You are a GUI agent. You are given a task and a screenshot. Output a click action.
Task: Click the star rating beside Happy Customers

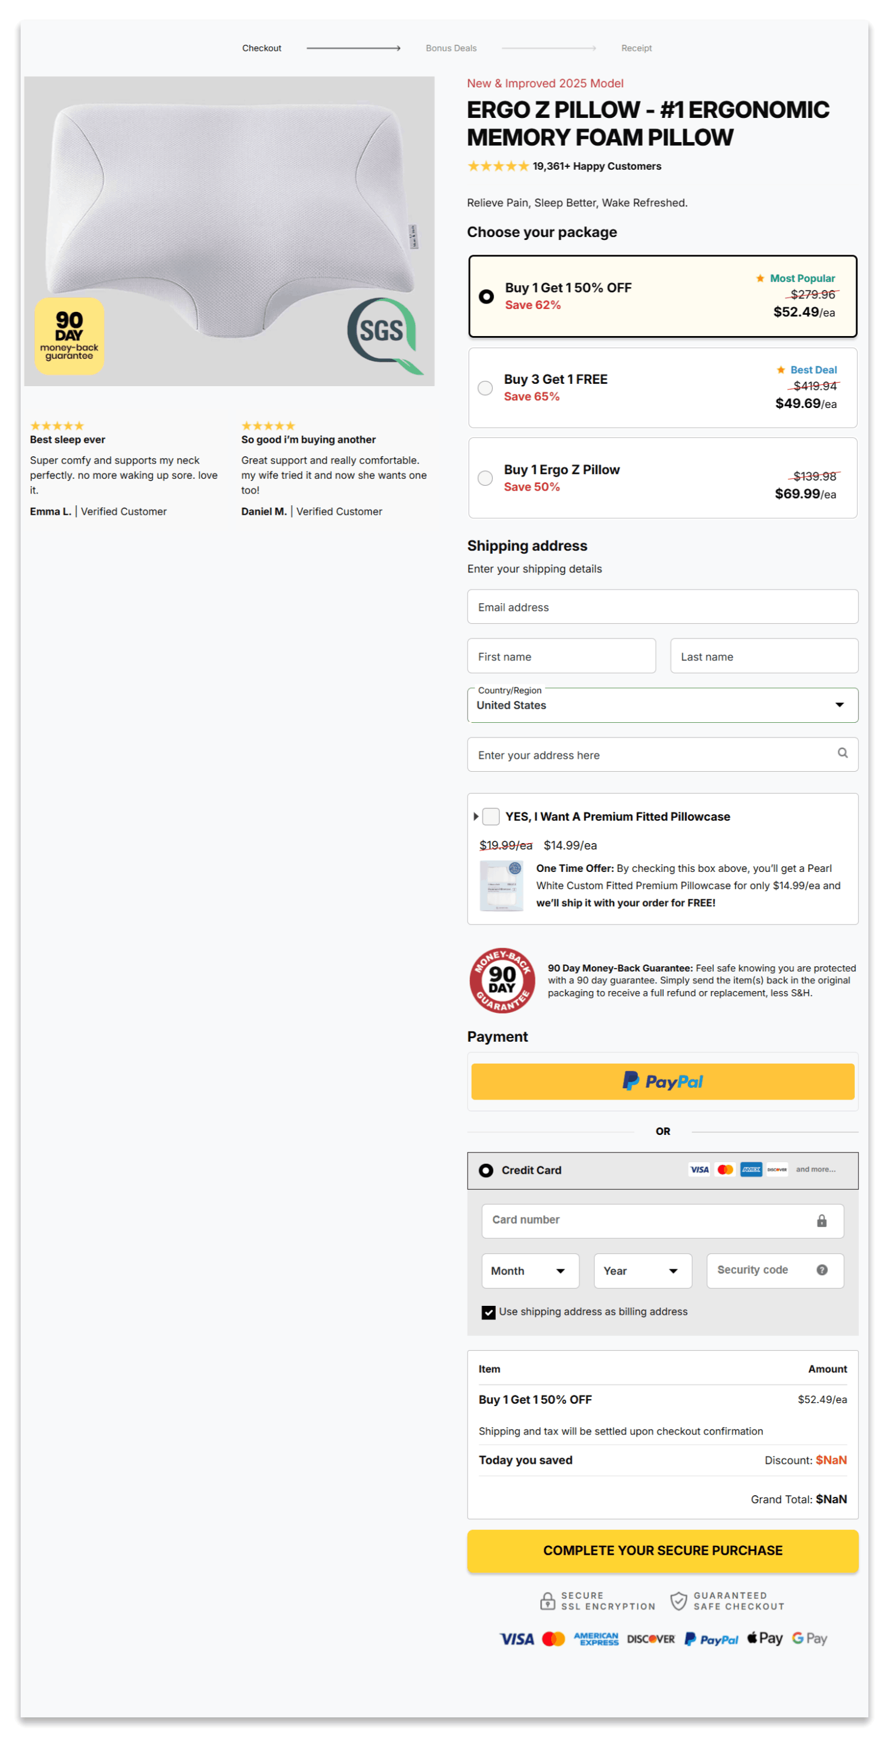pyautogui.click(x=498, y=166)
